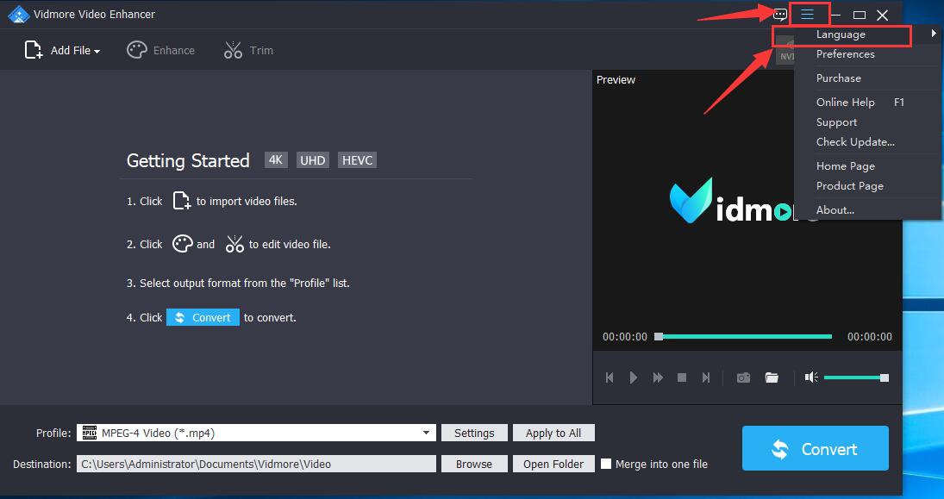Click the preview playback progress bar
Screen dimensions: 944x499
[743, 336]
